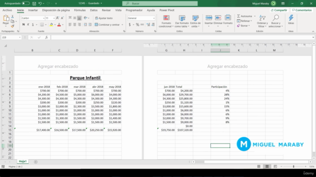This screenshot has height=177, width=316.
Task: Open Buscar y seleccionar menu
Action: (276, 21)
